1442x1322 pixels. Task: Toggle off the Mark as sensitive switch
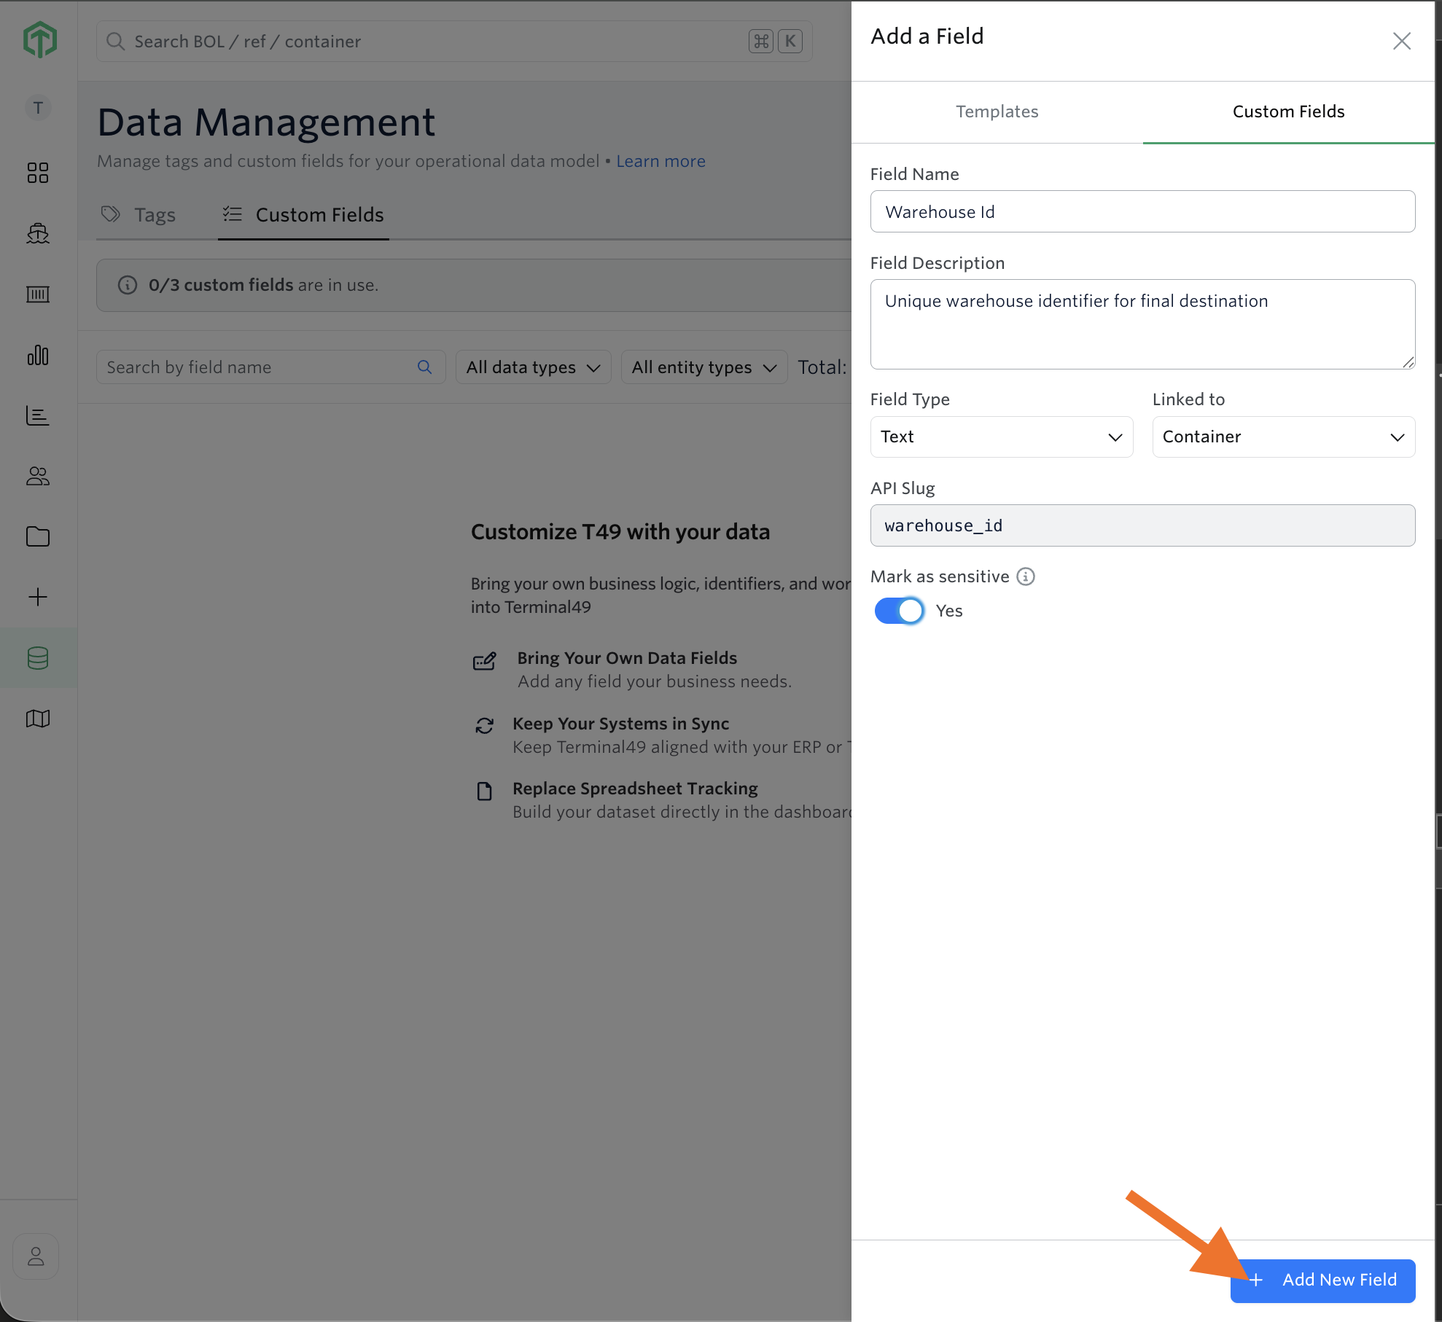point(900,611)
